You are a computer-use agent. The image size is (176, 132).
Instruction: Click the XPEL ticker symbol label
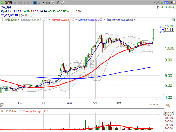click(x=9, y=3)
